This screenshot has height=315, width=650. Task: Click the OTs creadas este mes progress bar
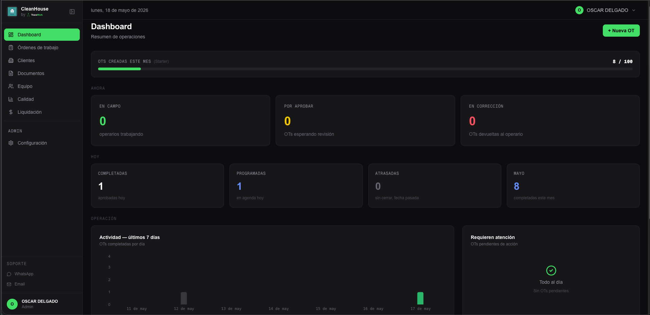(365, 69)
